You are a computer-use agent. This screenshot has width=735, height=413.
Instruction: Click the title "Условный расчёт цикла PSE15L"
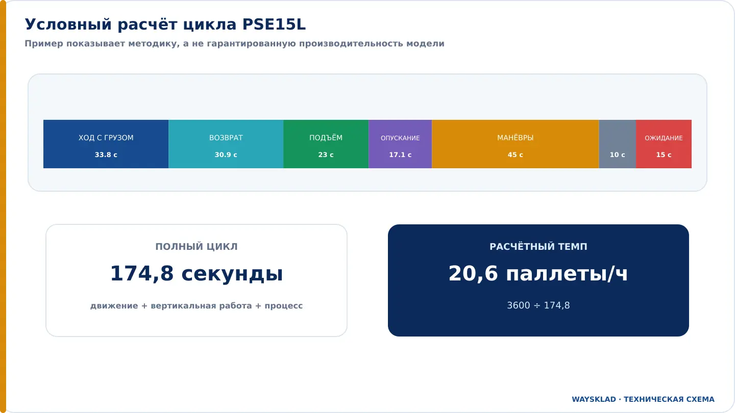coord(165,24)
